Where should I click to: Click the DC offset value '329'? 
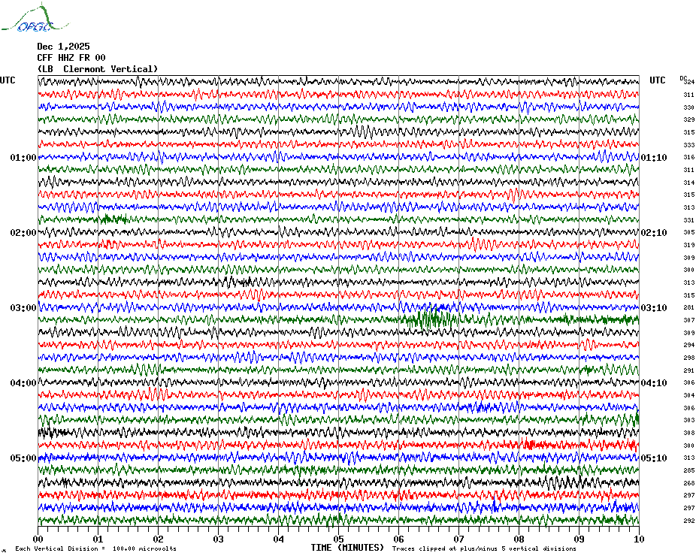pos(689,120)
